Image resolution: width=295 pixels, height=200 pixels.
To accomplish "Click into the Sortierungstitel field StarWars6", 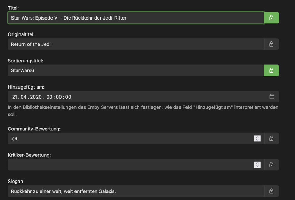I will [x=136, y=70].
